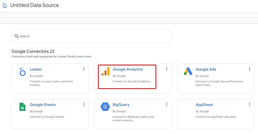Click 'By Google' under the BigQuery title
Image resolution: width=258 pixels, height=134 pixels.
click(119, 111)
